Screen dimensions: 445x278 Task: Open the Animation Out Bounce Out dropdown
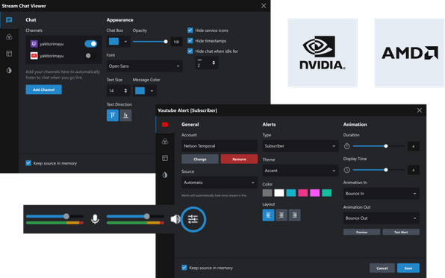(x=381, y=218)
